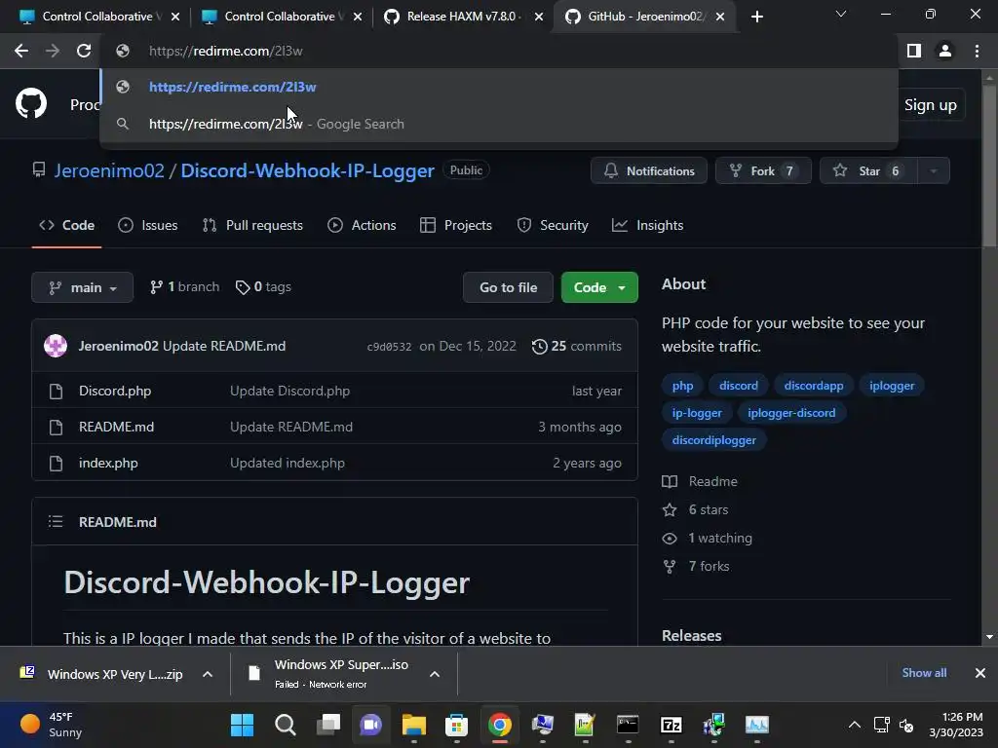Open the Actions tab
Viewport: 998px width, 748px height.
(362, 225)
